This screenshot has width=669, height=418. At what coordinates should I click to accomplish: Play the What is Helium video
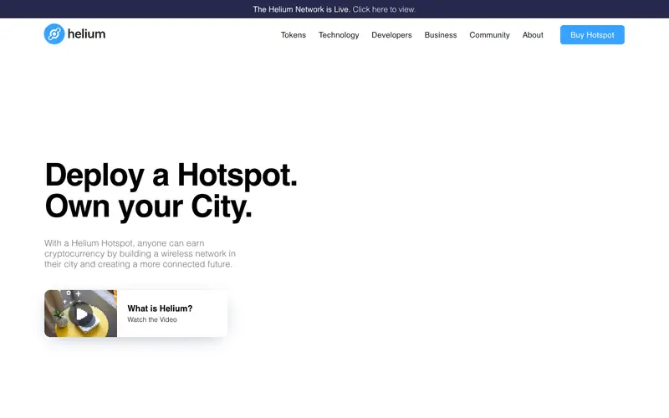(81, 314)
